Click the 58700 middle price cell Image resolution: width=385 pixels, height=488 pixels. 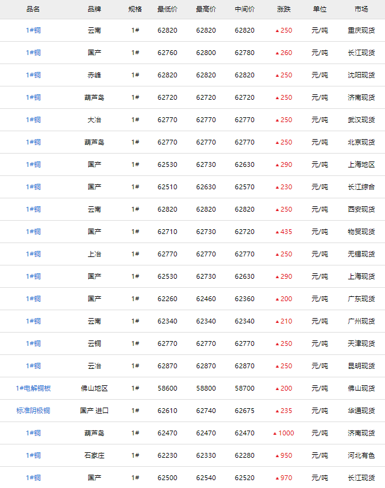[244, 388]
